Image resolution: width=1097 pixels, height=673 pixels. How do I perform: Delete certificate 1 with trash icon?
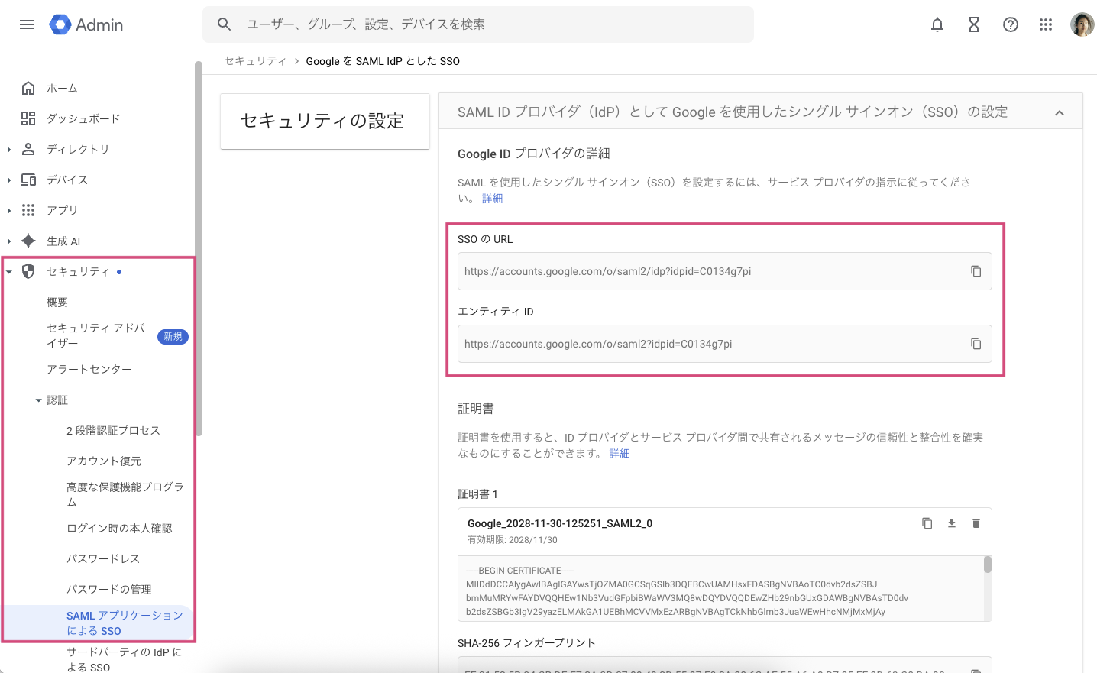pyautogui.click(x=976, y=523)
